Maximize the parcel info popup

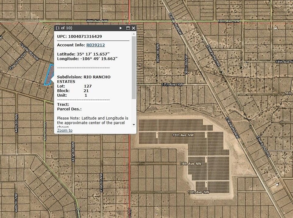pos(128,28)
